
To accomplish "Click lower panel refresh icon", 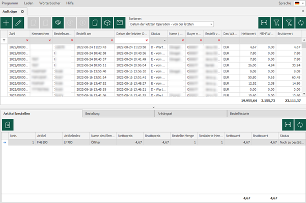I will (x=300, y=125).
